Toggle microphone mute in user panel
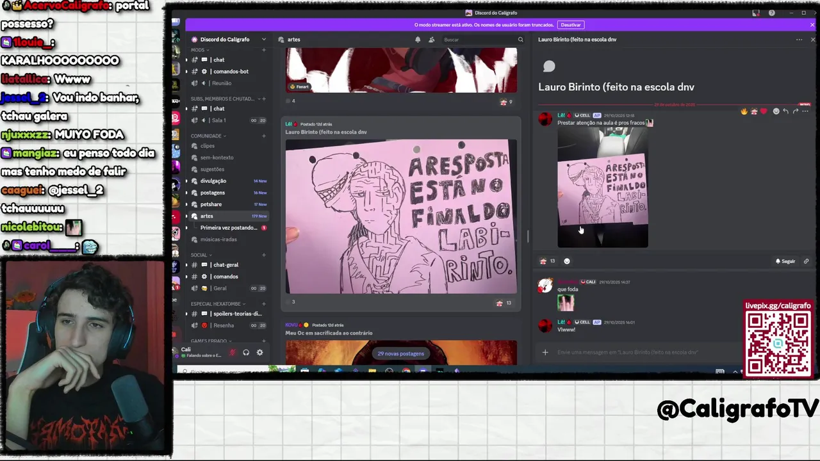Image resolution: width=820 pixels, height=461 pixels. point(233,352)
